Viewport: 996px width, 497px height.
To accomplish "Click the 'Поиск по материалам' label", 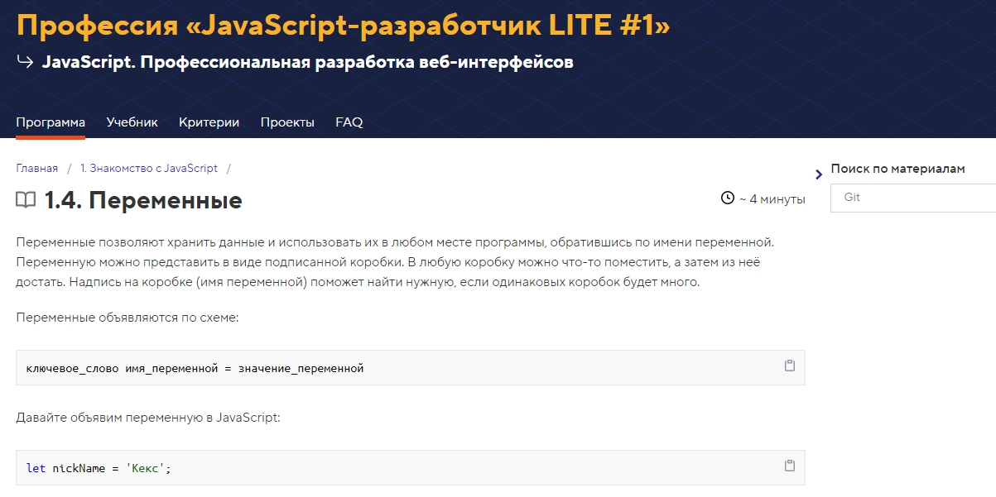I will point(898,169).
